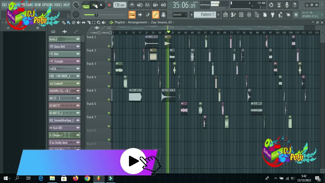
Task: Open the question mark help icon
Action: click(295, 5)
